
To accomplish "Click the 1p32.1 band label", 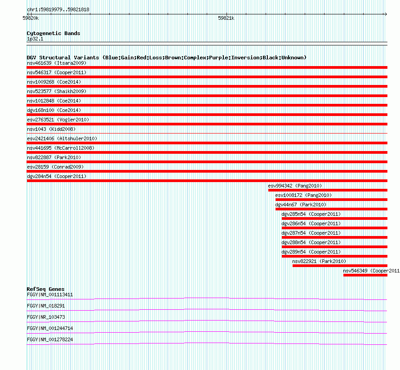I will 35,39.
